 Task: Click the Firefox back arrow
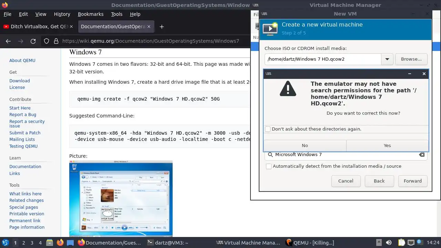8,41
